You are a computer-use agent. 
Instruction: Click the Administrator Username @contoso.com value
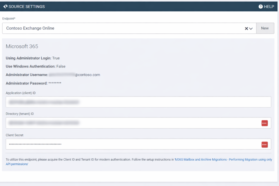point(74,75)
